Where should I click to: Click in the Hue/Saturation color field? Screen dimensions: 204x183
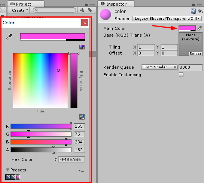[x=40, y=81]
